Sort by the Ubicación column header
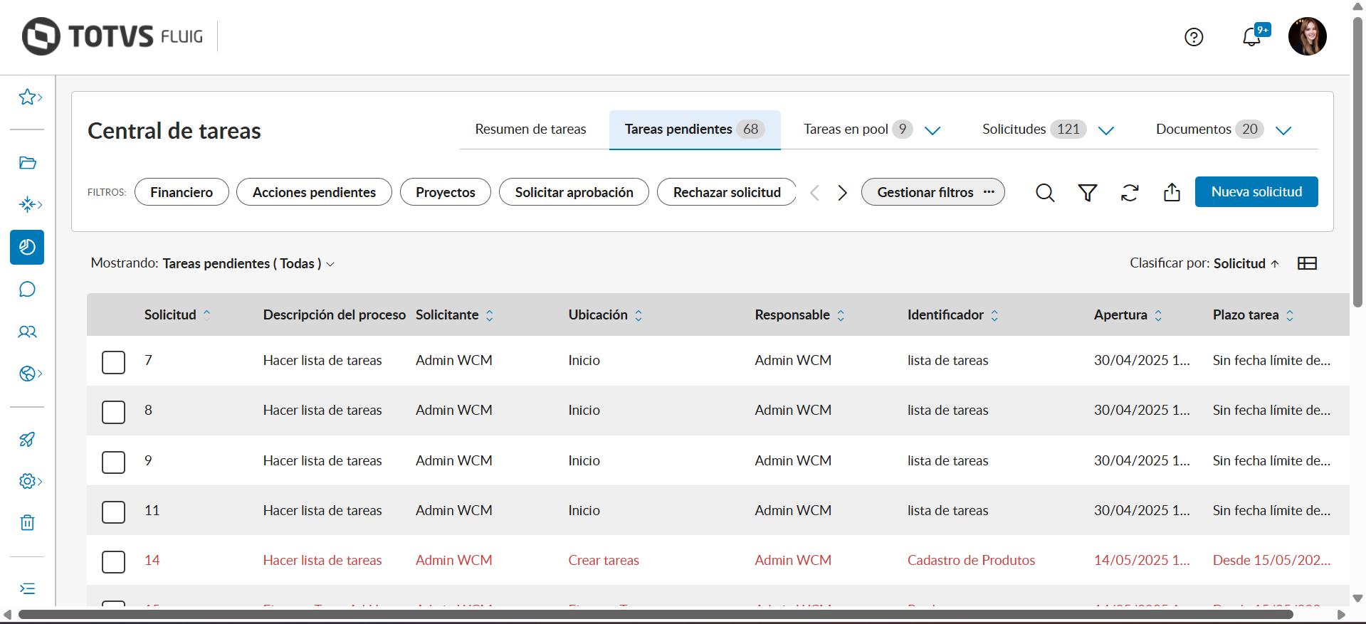Viewport: 1366px width, 624px height. pyautogui.click(x=605, y=314)
